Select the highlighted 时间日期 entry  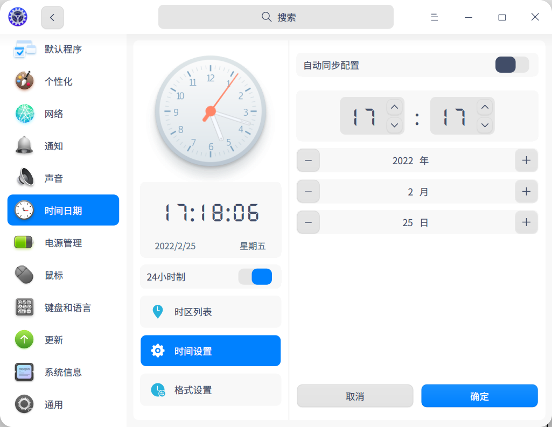(63, 210)
